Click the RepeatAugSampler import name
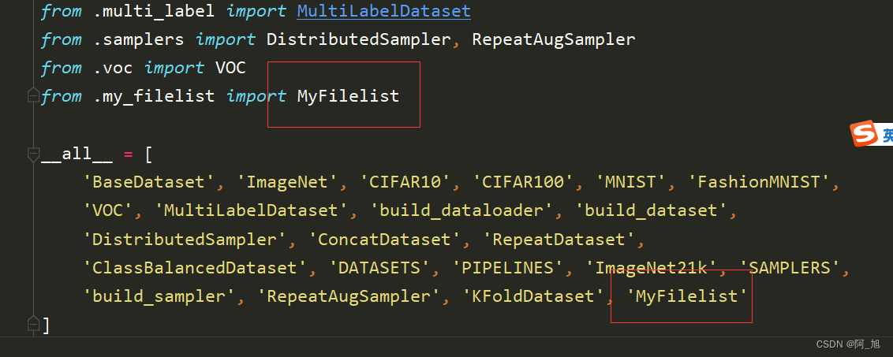Screen dimensions: 893x357 [554, 39]
